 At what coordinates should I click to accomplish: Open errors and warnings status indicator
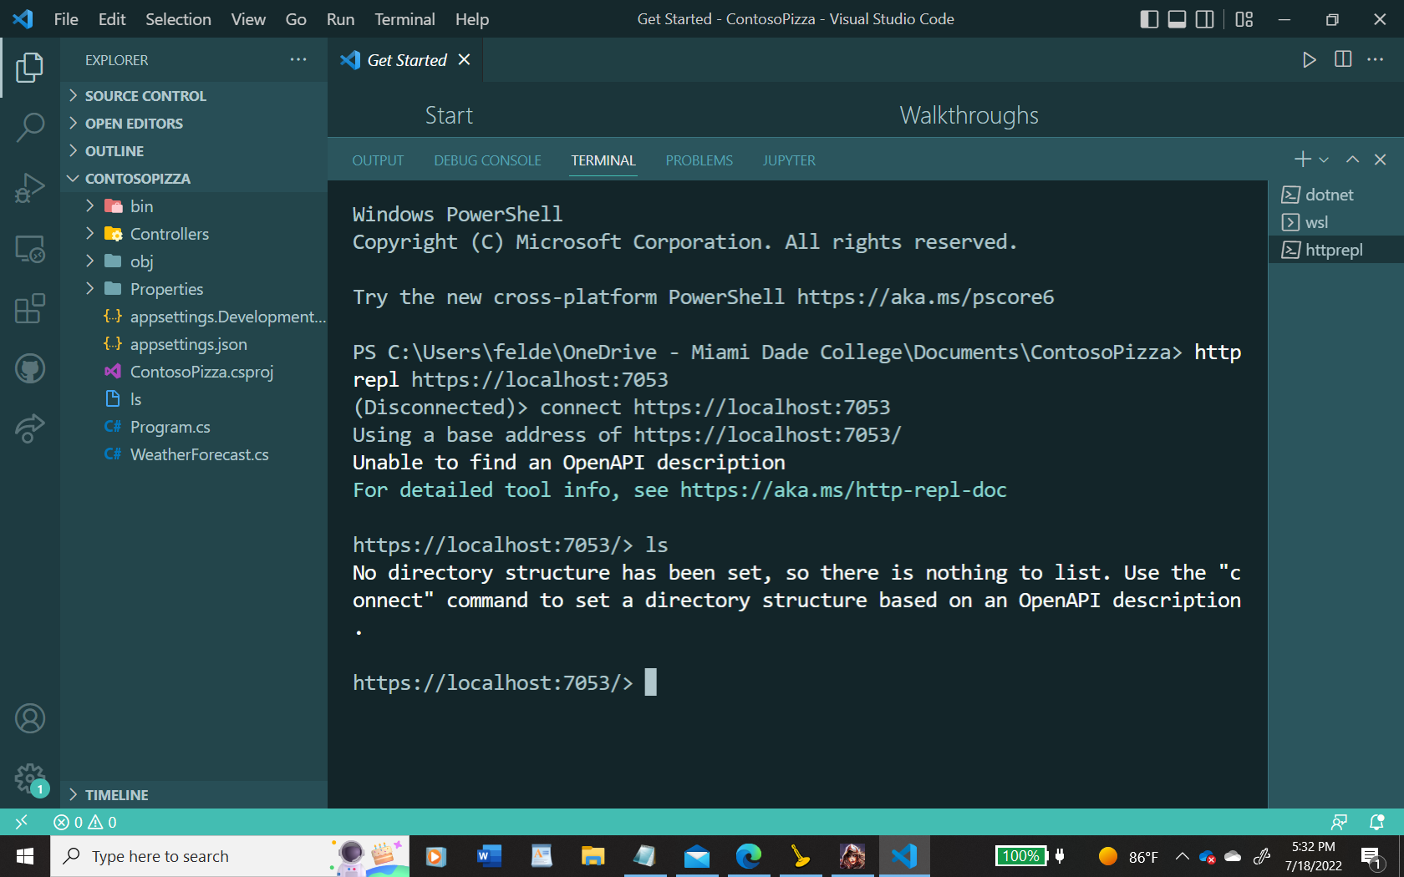[85, 822]
